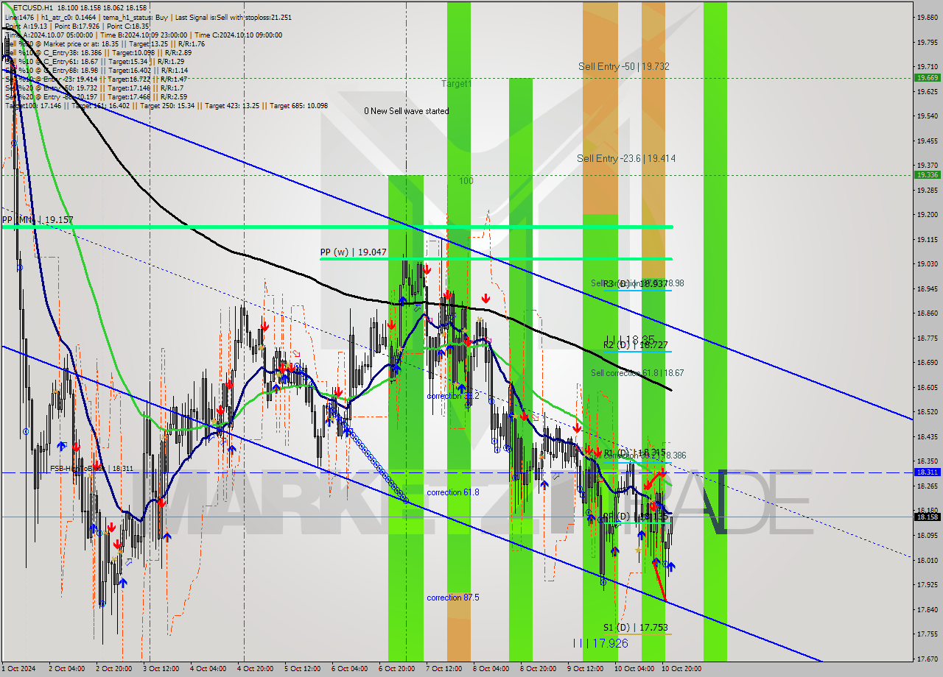Click the 'correction 61.8' Fibonacci label

click(x=453, y=492)
